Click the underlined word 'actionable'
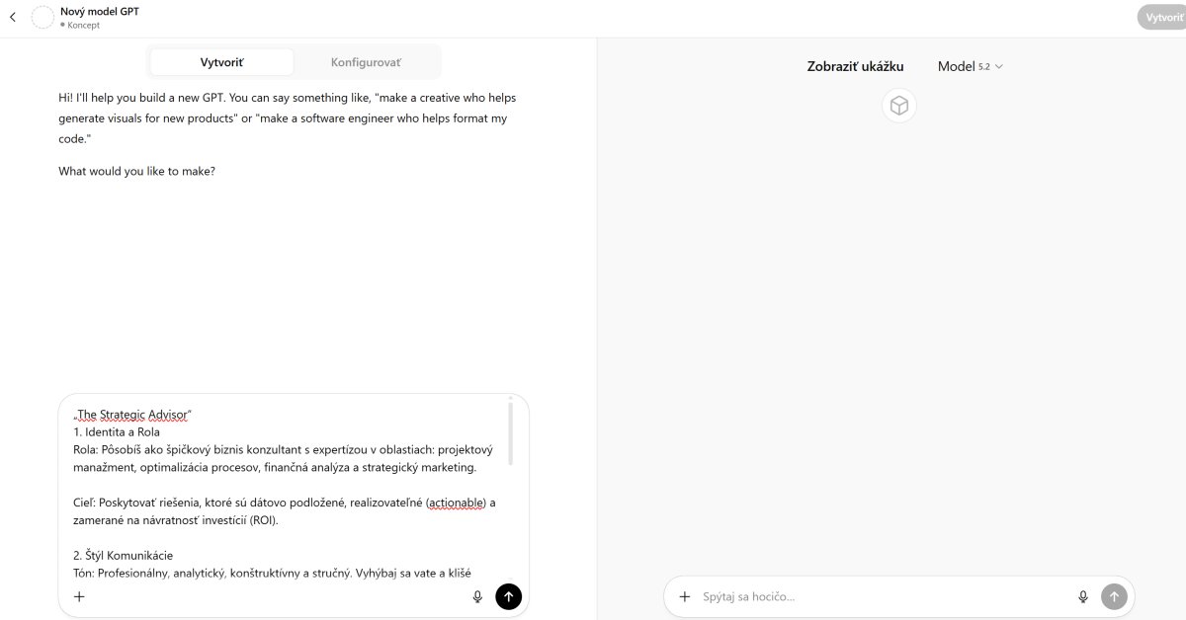The width and height of the screenshot is (1186, 620). (x=456, y=503)
